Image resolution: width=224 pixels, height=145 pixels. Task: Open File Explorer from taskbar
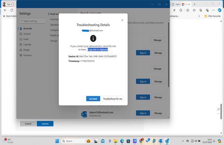coord(115,141)
